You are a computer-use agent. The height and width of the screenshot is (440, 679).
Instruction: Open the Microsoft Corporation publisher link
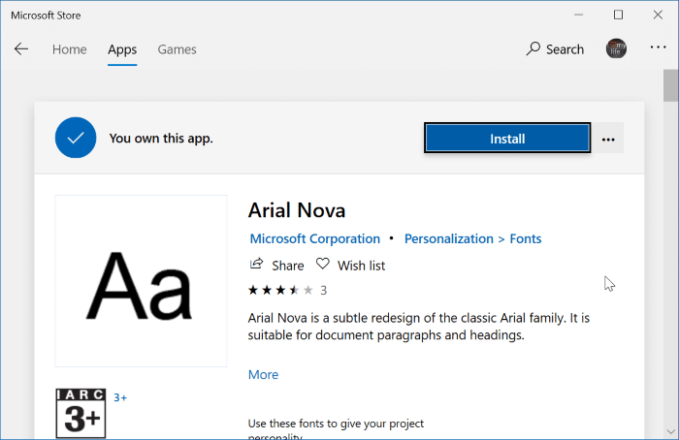(315, 238)
